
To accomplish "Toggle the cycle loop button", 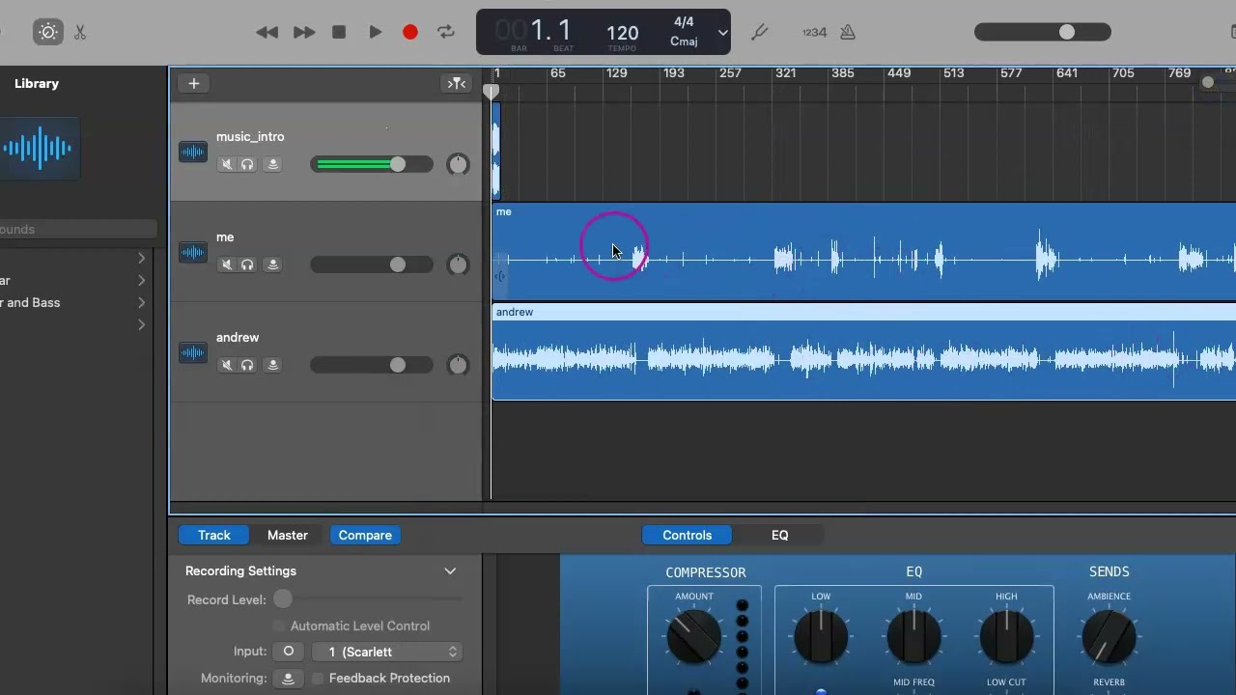I will [446, 32].
